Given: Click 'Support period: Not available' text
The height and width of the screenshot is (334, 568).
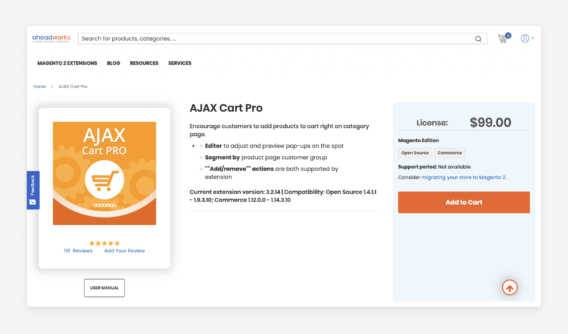Looking at the screenshot, I should 434,167.
